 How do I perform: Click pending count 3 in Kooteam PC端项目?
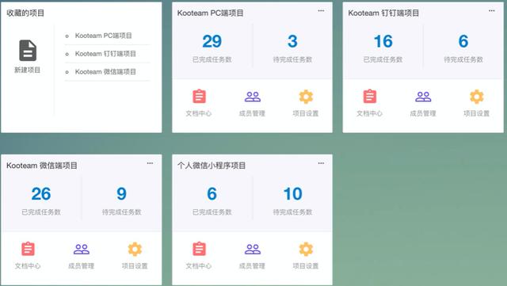292,41
